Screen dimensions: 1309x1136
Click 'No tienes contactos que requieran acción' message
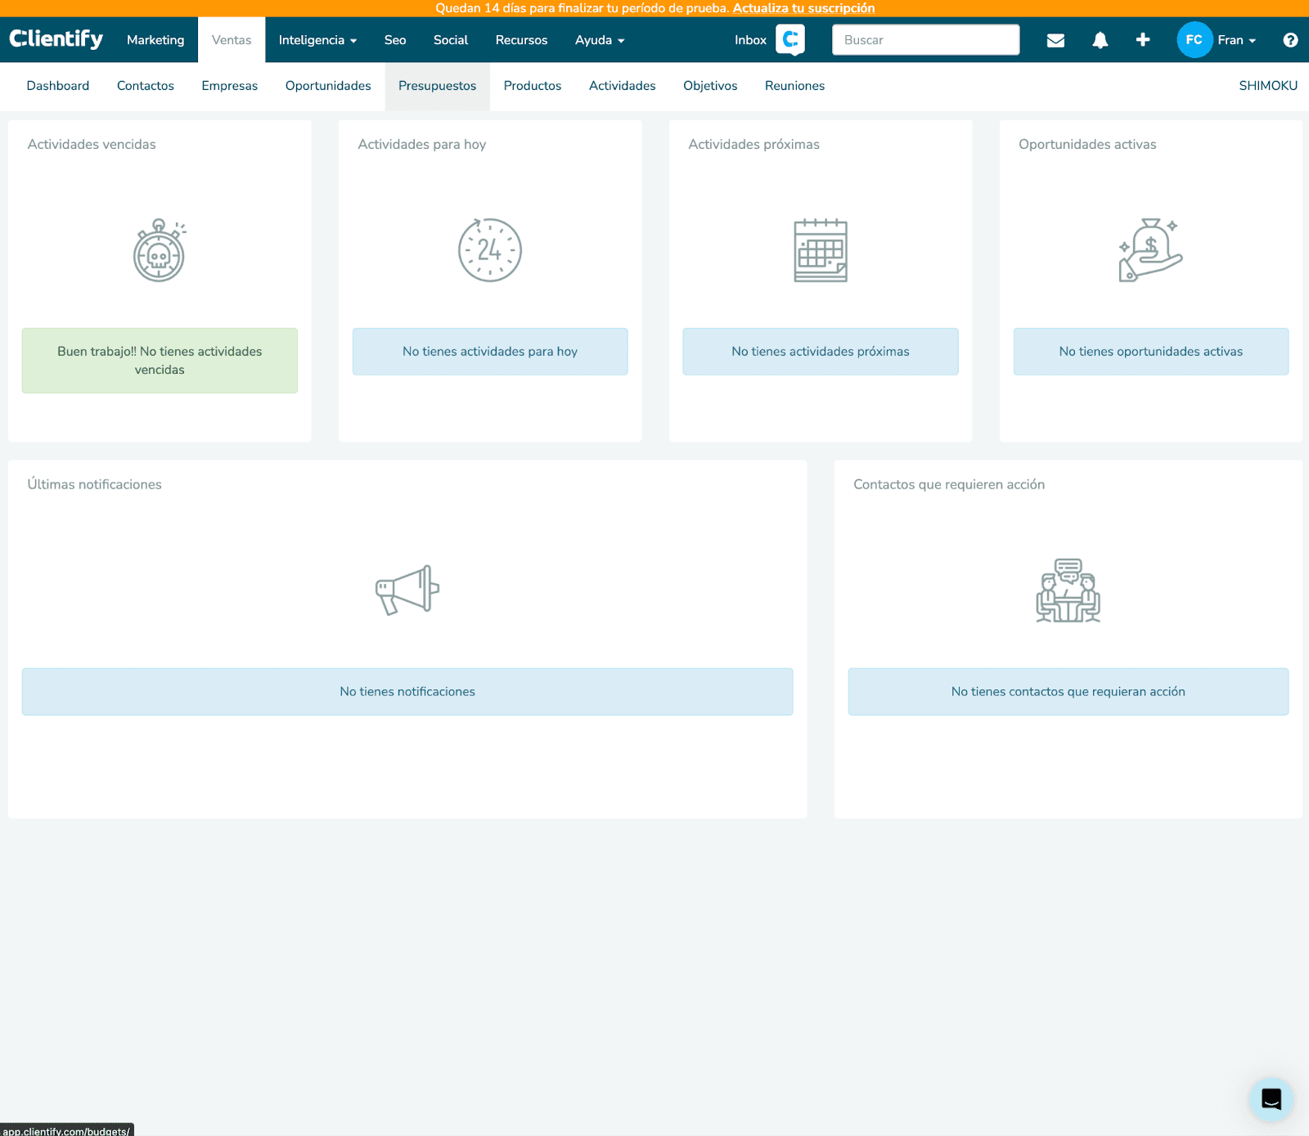tap(1068, 692)
